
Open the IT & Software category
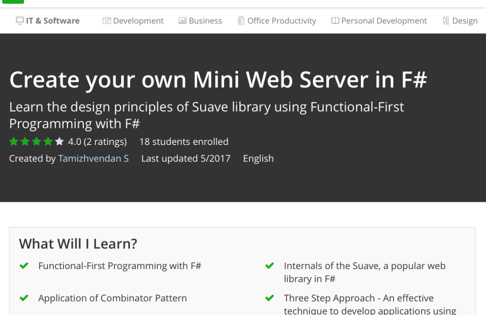52,21
